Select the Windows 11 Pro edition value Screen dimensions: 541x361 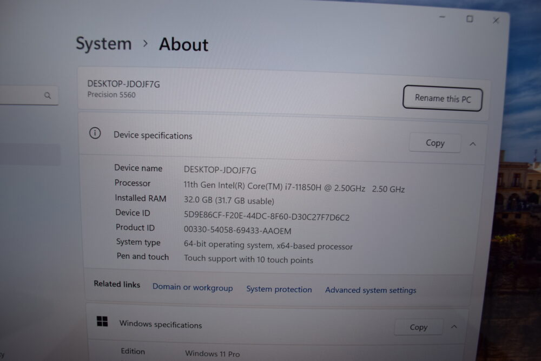click(x=213, y=354)
